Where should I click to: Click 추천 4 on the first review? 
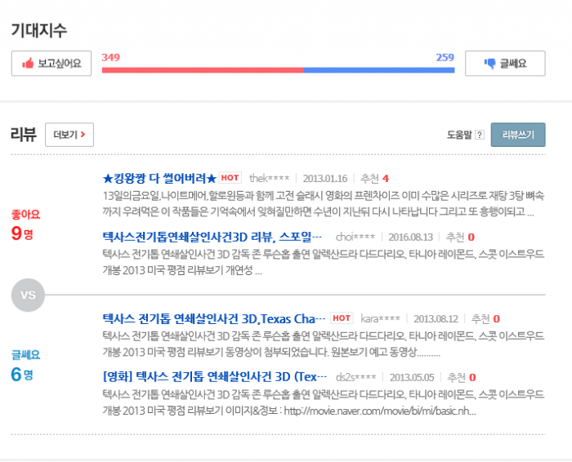point(374,179)
